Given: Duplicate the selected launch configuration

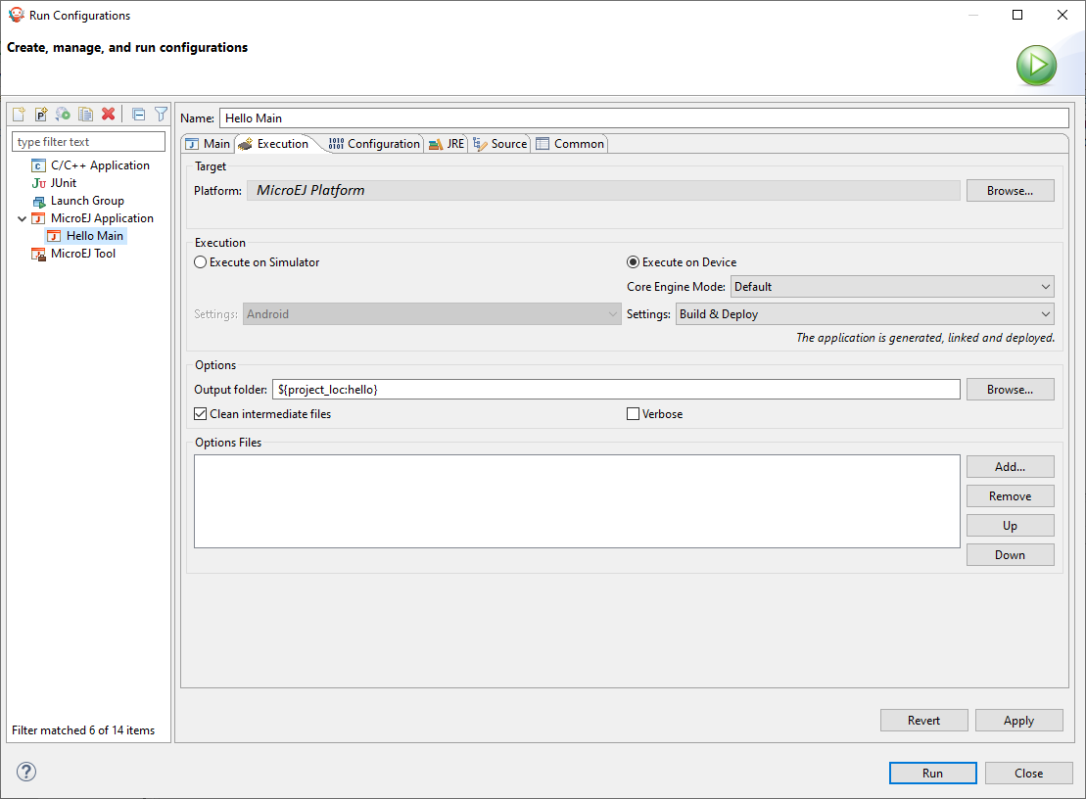Looking at the screenshot, I should point(85,114).
